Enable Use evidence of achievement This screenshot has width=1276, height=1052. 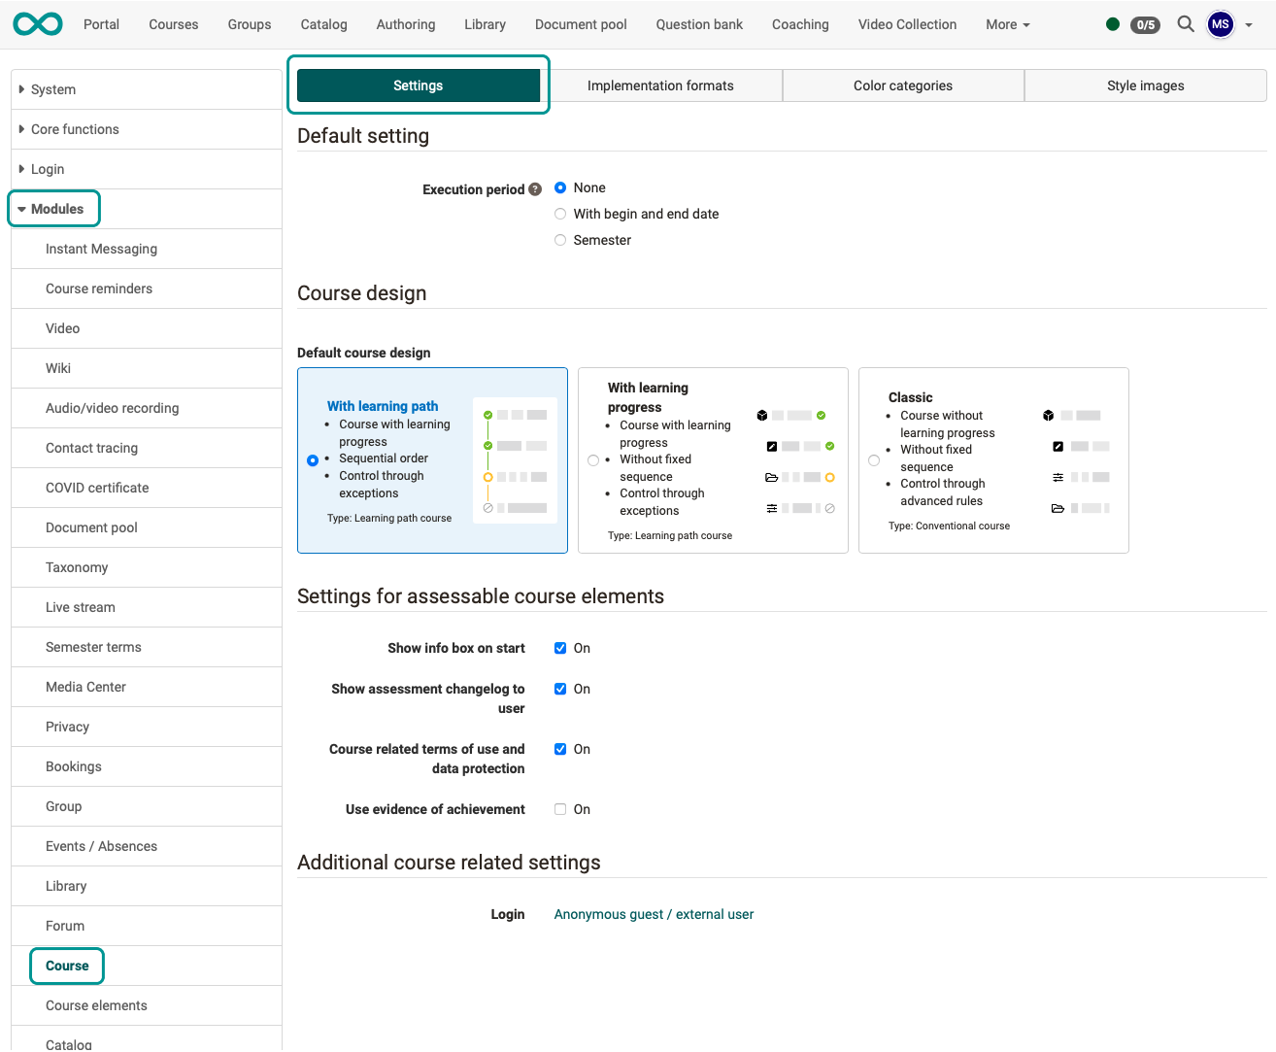(x=560, y=809)
